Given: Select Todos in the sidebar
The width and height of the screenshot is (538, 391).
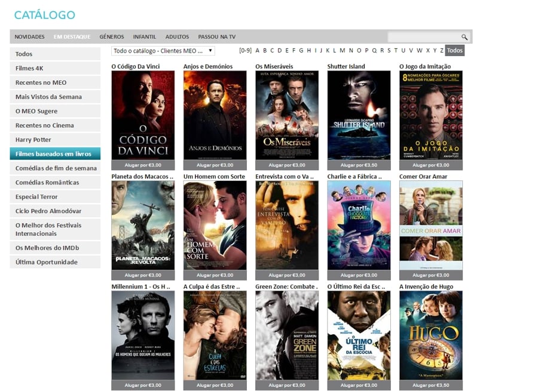Looking at the screenshot, I should point(55,54).
